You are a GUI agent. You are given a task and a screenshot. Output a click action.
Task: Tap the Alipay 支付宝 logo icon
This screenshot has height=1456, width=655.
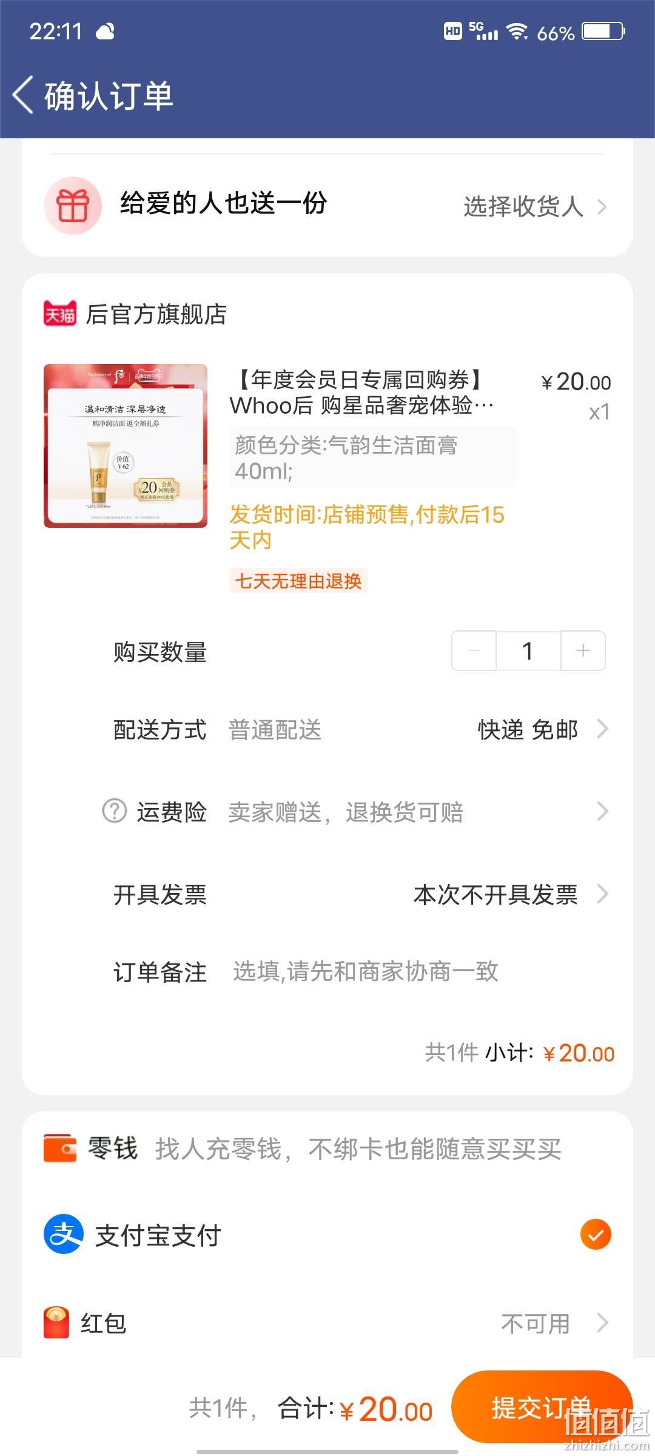point(63,1235)
